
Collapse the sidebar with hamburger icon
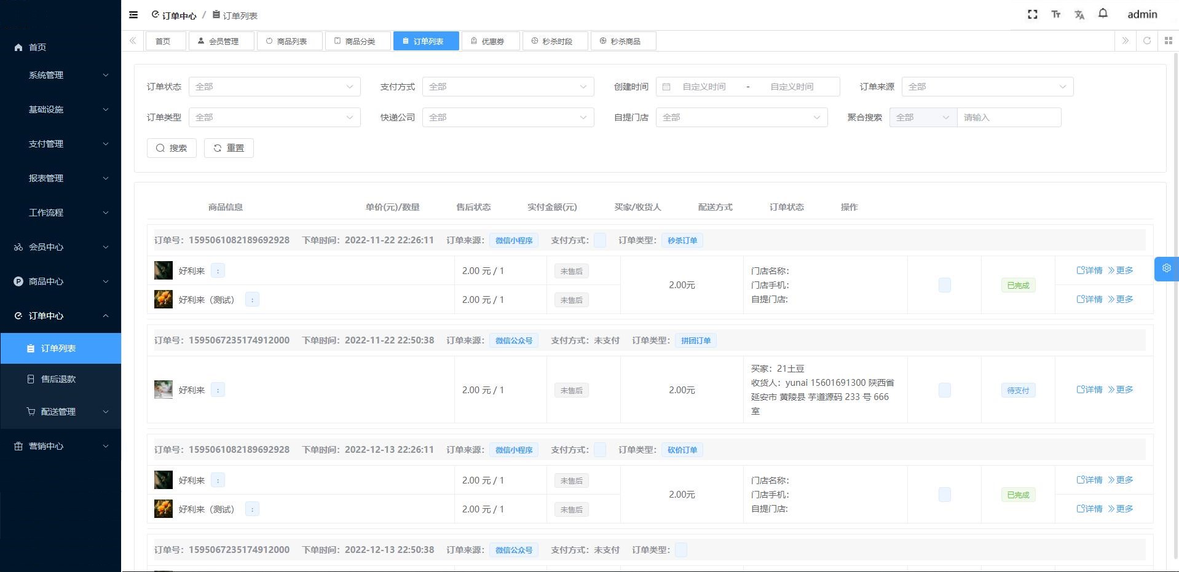coord(133,15)
